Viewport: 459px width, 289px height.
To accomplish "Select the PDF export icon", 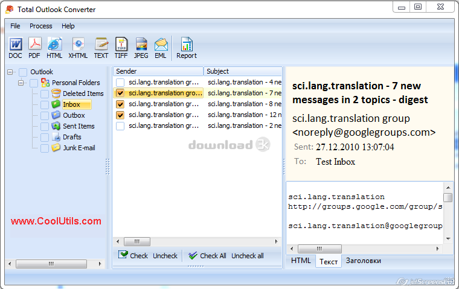I will click(x=34, y=45).
